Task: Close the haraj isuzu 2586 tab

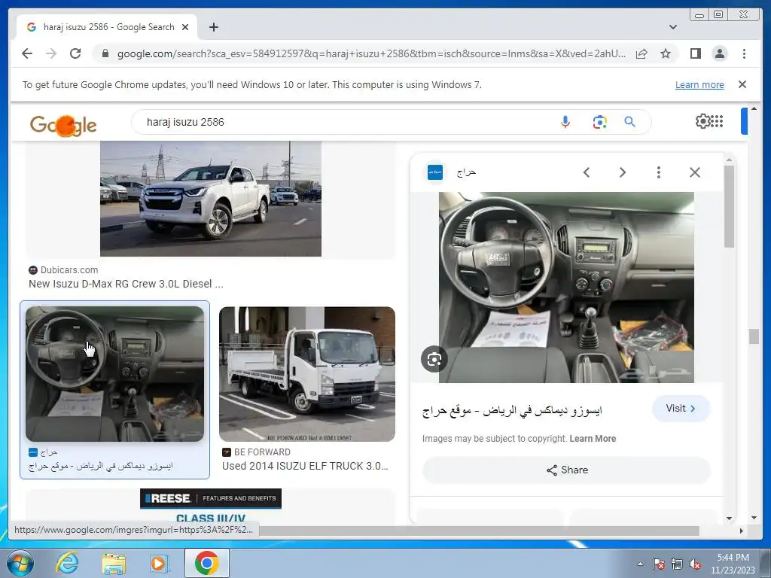Action: coord(185,27)
